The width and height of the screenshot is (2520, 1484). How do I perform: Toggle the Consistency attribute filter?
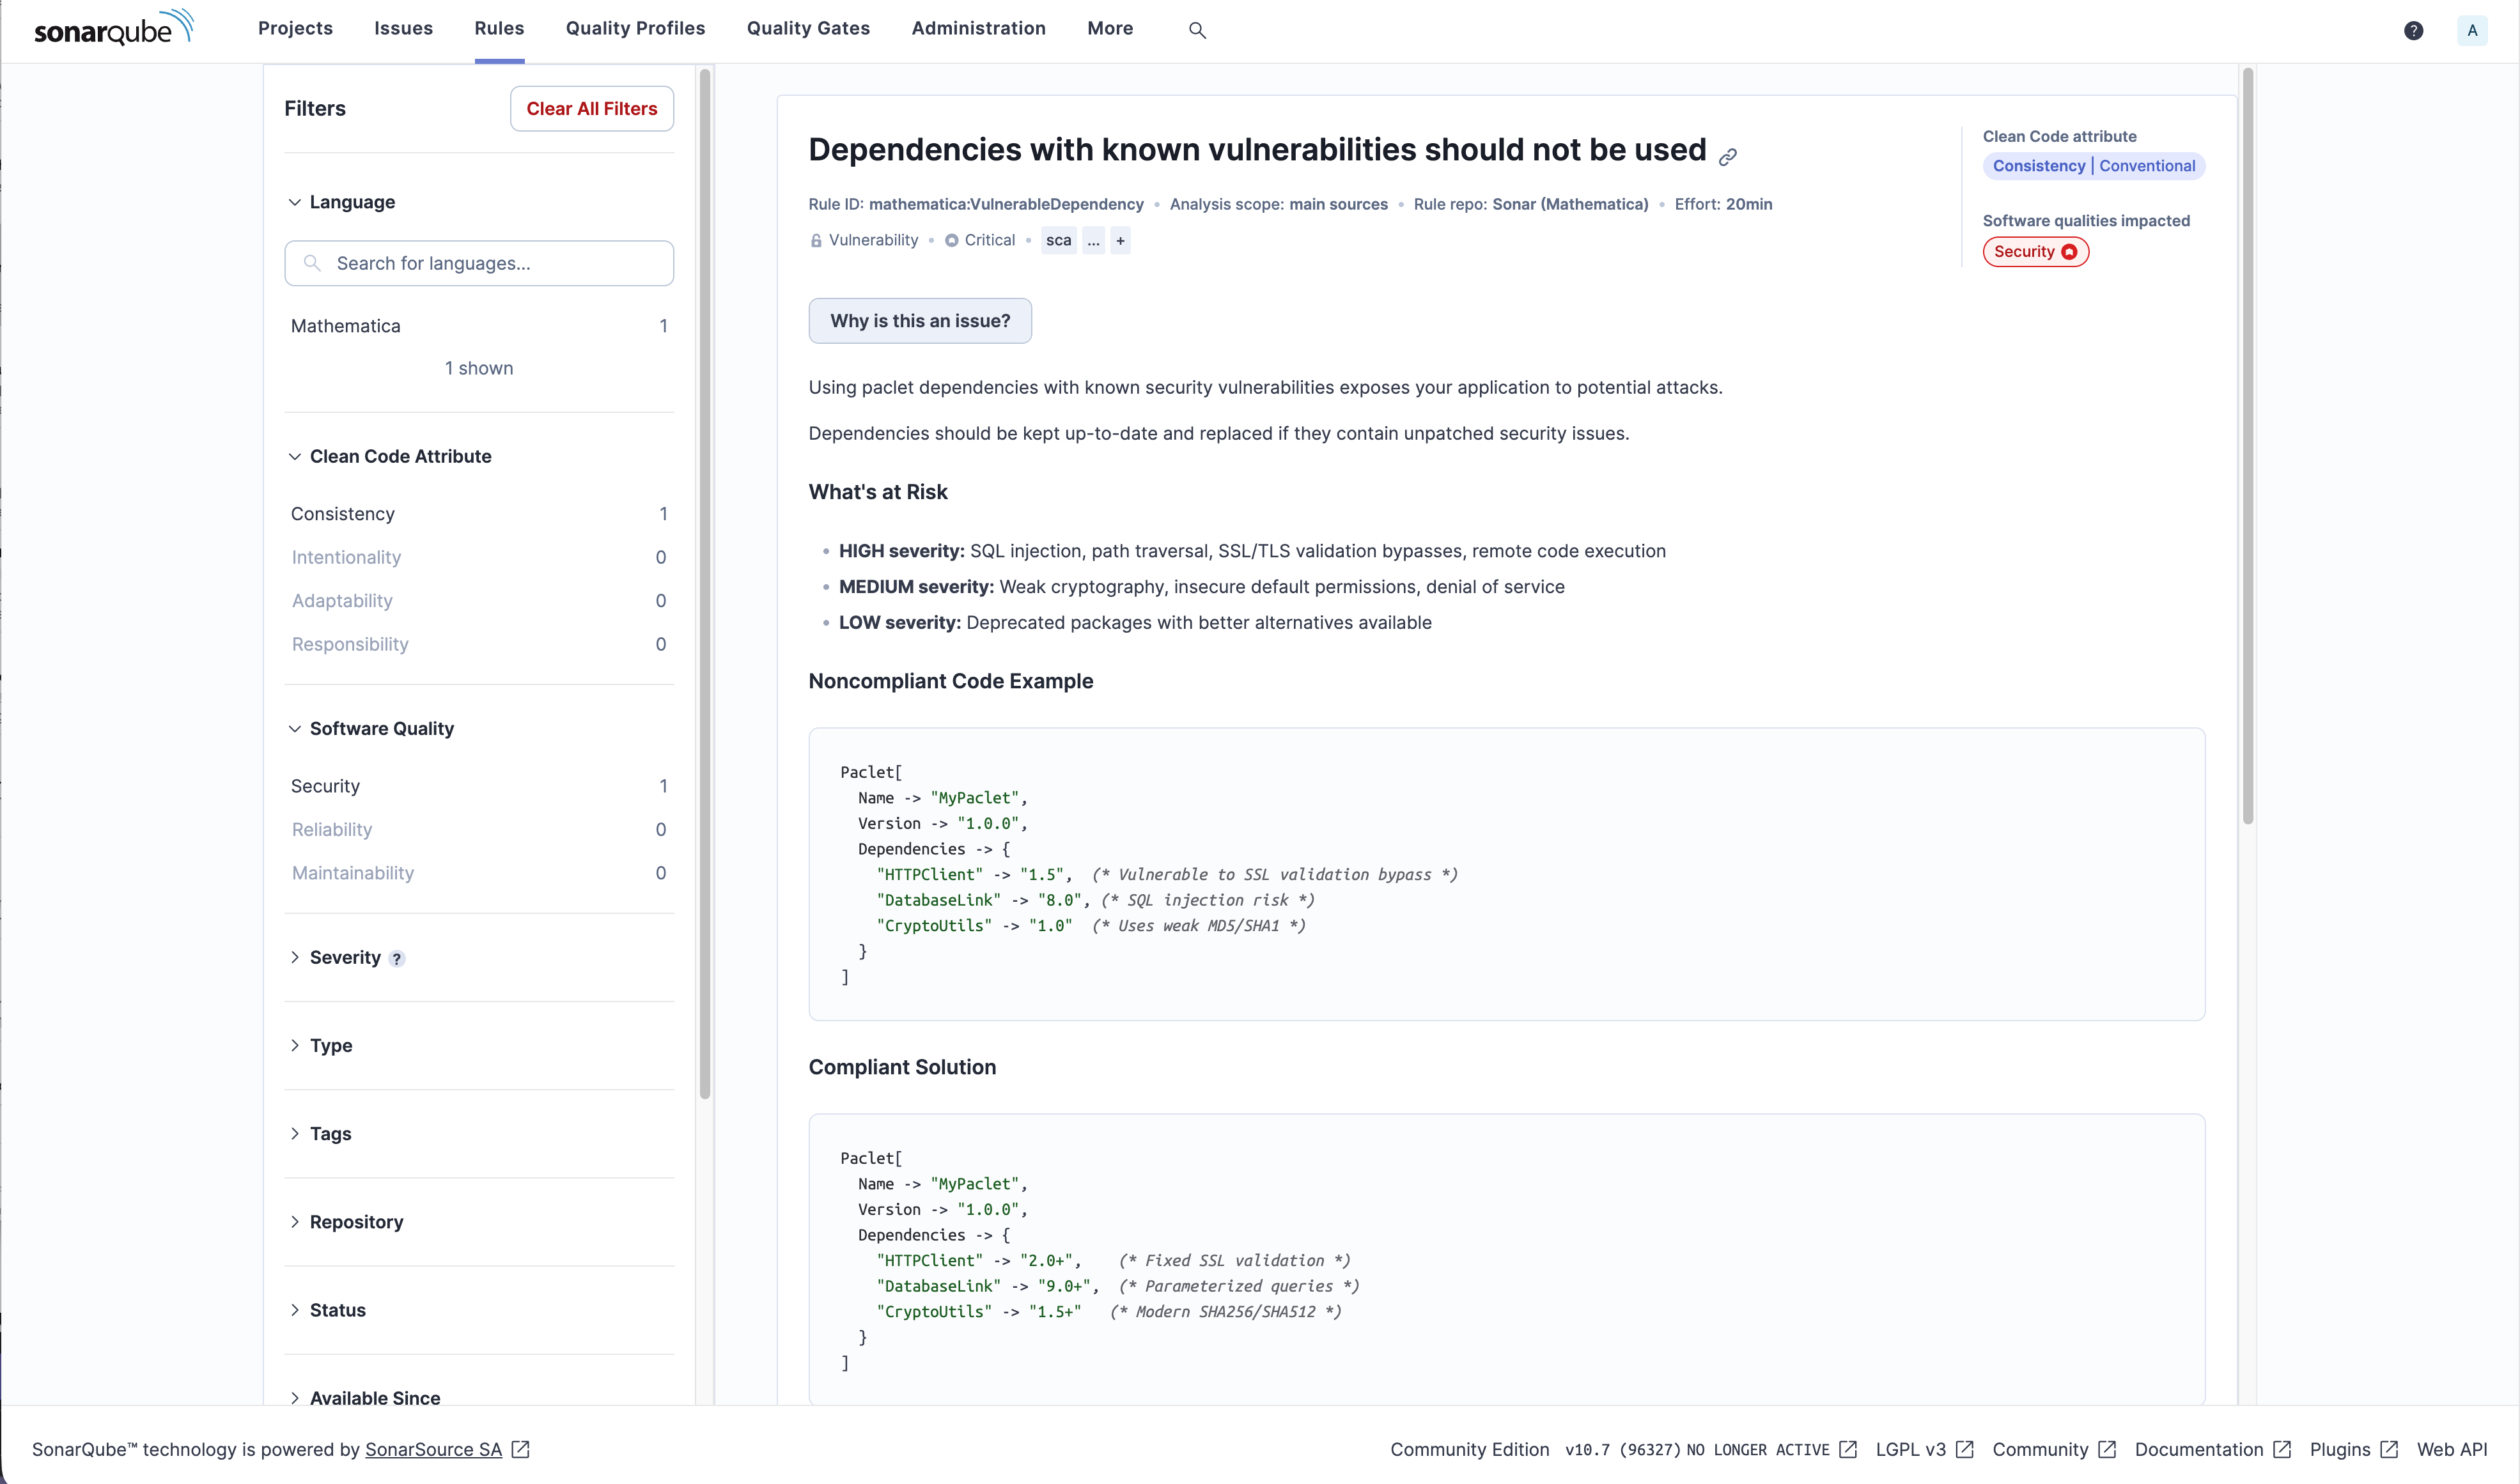(x=342, y=513)
